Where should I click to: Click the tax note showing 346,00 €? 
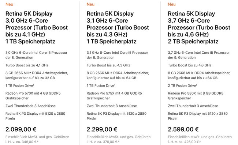(37, 140)
